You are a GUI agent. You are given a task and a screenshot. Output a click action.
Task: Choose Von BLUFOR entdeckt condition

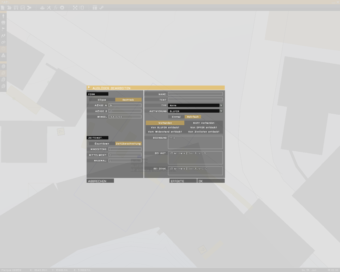(165, 127)
